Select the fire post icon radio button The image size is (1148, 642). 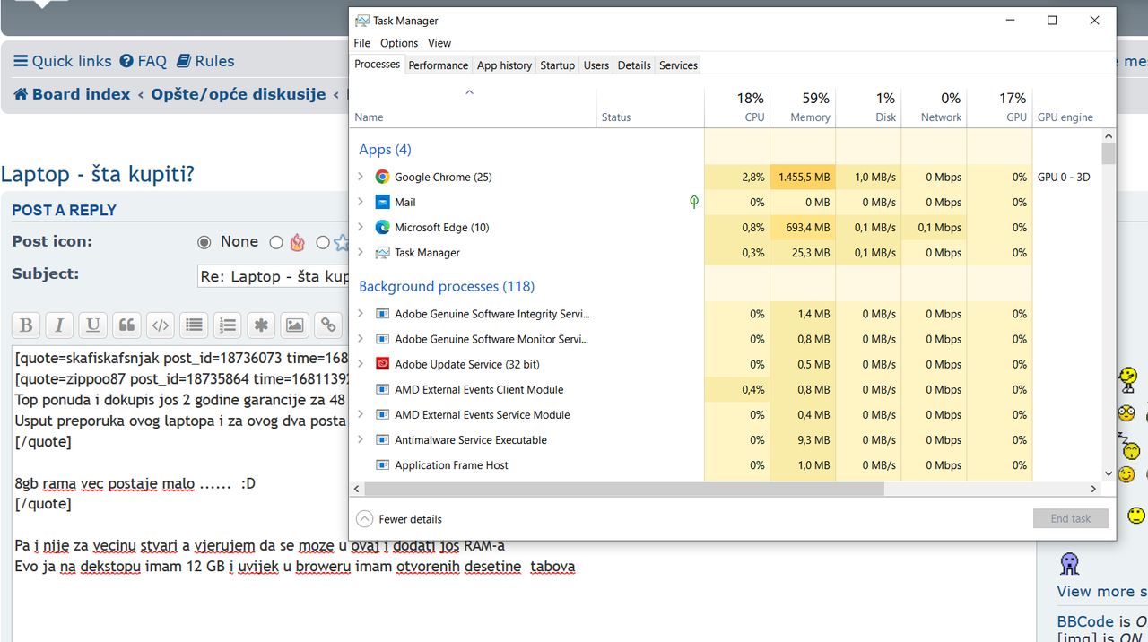click(x=276, y=242)
